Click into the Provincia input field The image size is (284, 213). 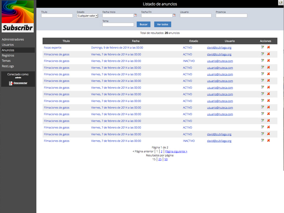[231, 16]
